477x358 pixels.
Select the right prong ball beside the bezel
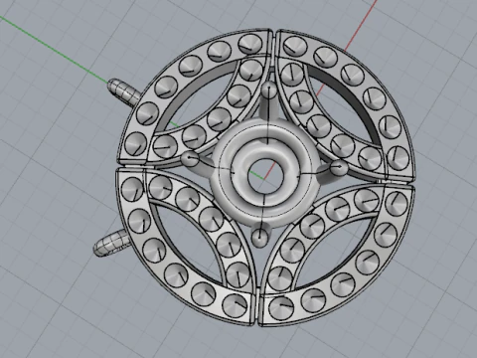pos(339,168)
